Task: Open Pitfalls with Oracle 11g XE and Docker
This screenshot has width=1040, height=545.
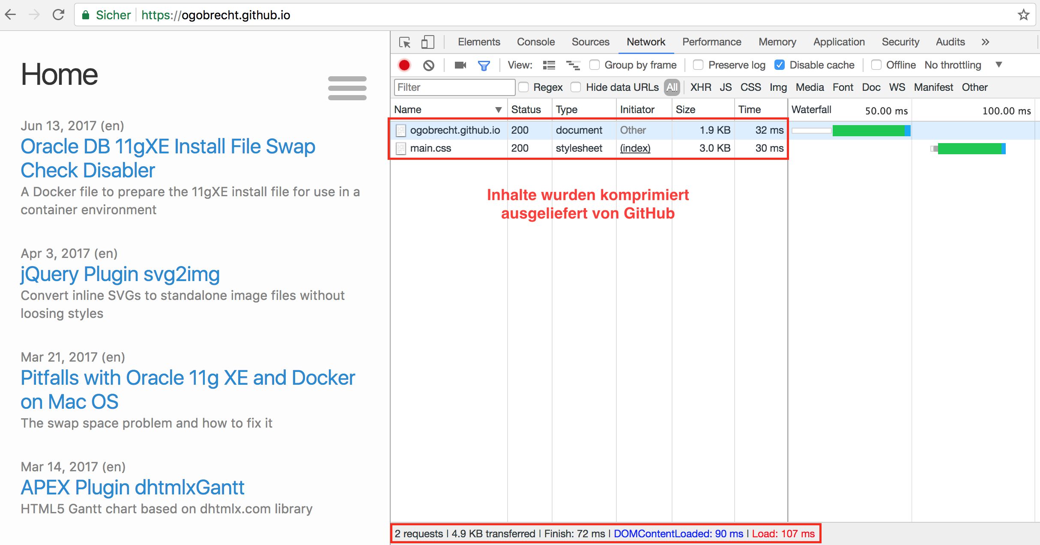Action: coord(188,389)
